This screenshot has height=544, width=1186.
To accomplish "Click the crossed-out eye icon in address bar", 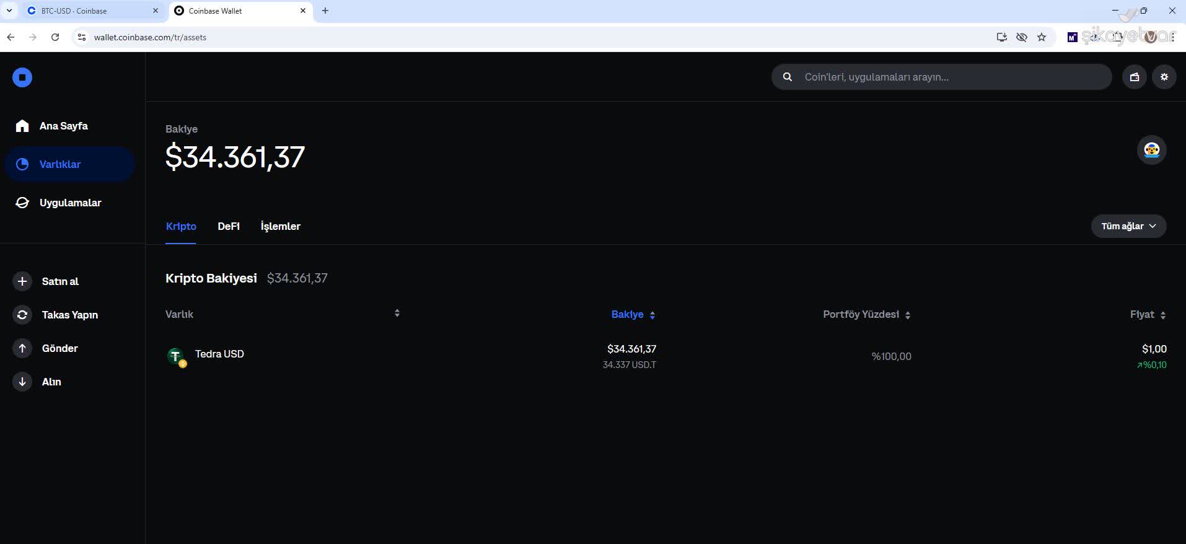I will [x=1022, y=37].
